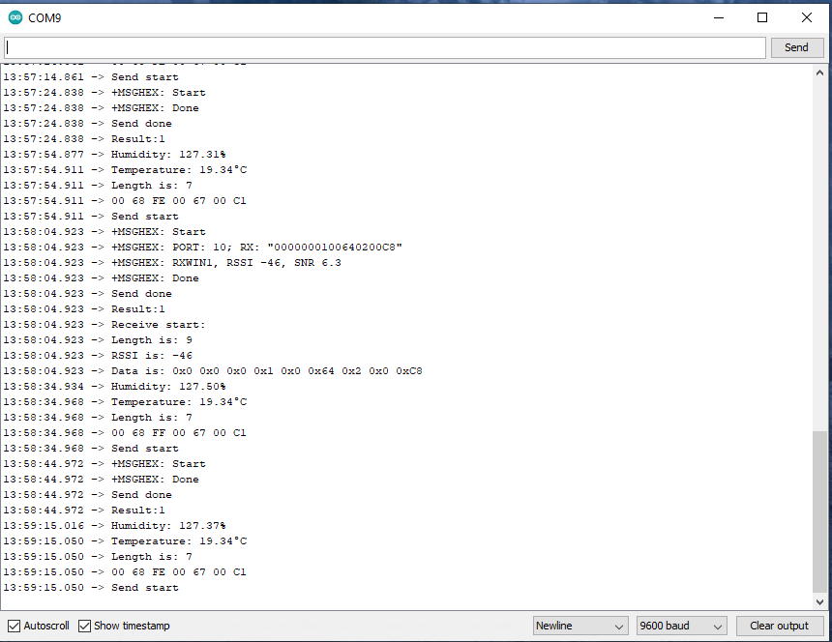Focus the serial command input field

pyautogui.click(x=385, y=47)
